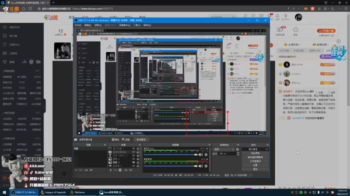Remove the scene with minus icon
This screenshot has width=350, height=196.
pyautogui.click(x=81, y=170)
